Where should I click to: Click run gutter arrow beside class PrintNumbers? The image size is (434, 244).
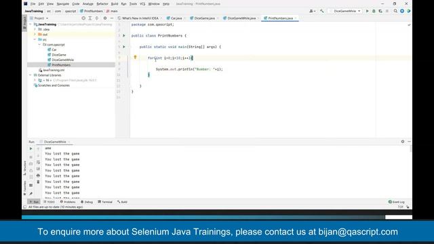click(124, 36)
